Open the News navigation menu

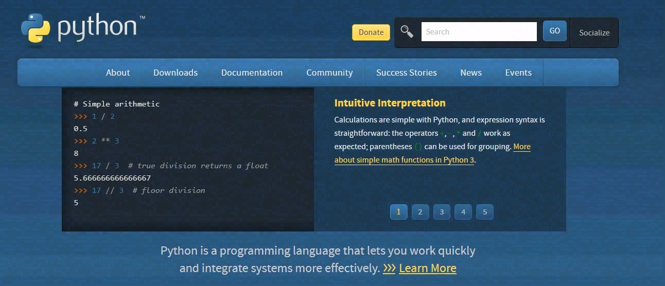[471, 73]
